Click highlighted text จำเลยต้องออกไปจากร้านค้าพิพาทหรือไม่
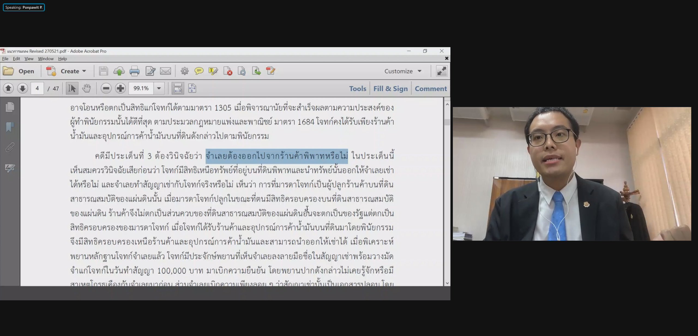 point(277,156)
